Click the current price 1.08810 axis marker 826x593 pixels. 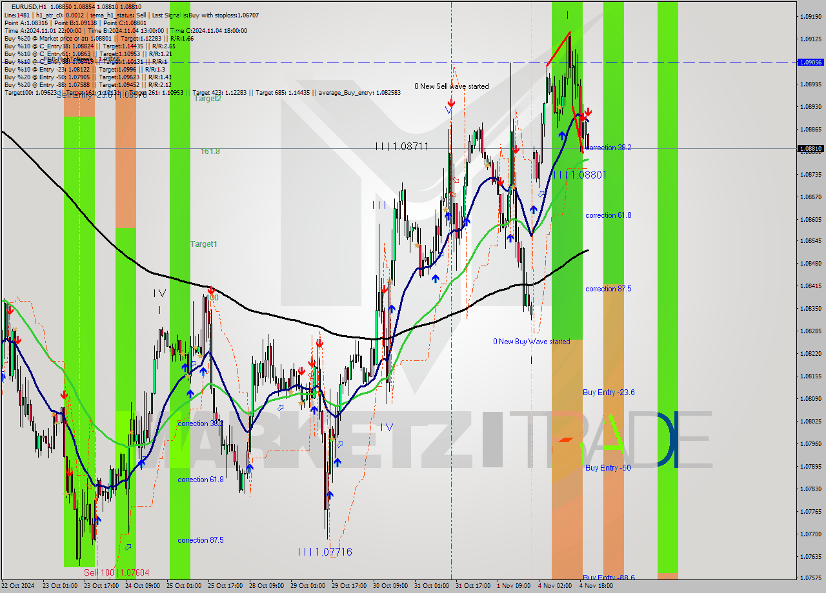tap(811, 149)
